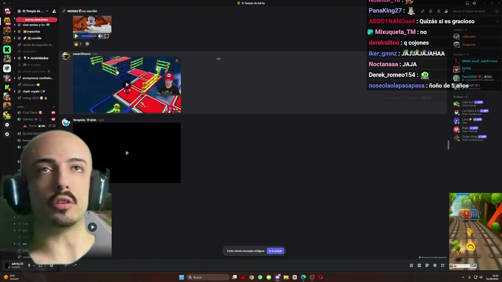
Task: Download the Mario game video
Action: [x=176, y=60]
